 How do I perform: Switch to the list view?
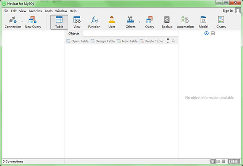tap(218, 162)
